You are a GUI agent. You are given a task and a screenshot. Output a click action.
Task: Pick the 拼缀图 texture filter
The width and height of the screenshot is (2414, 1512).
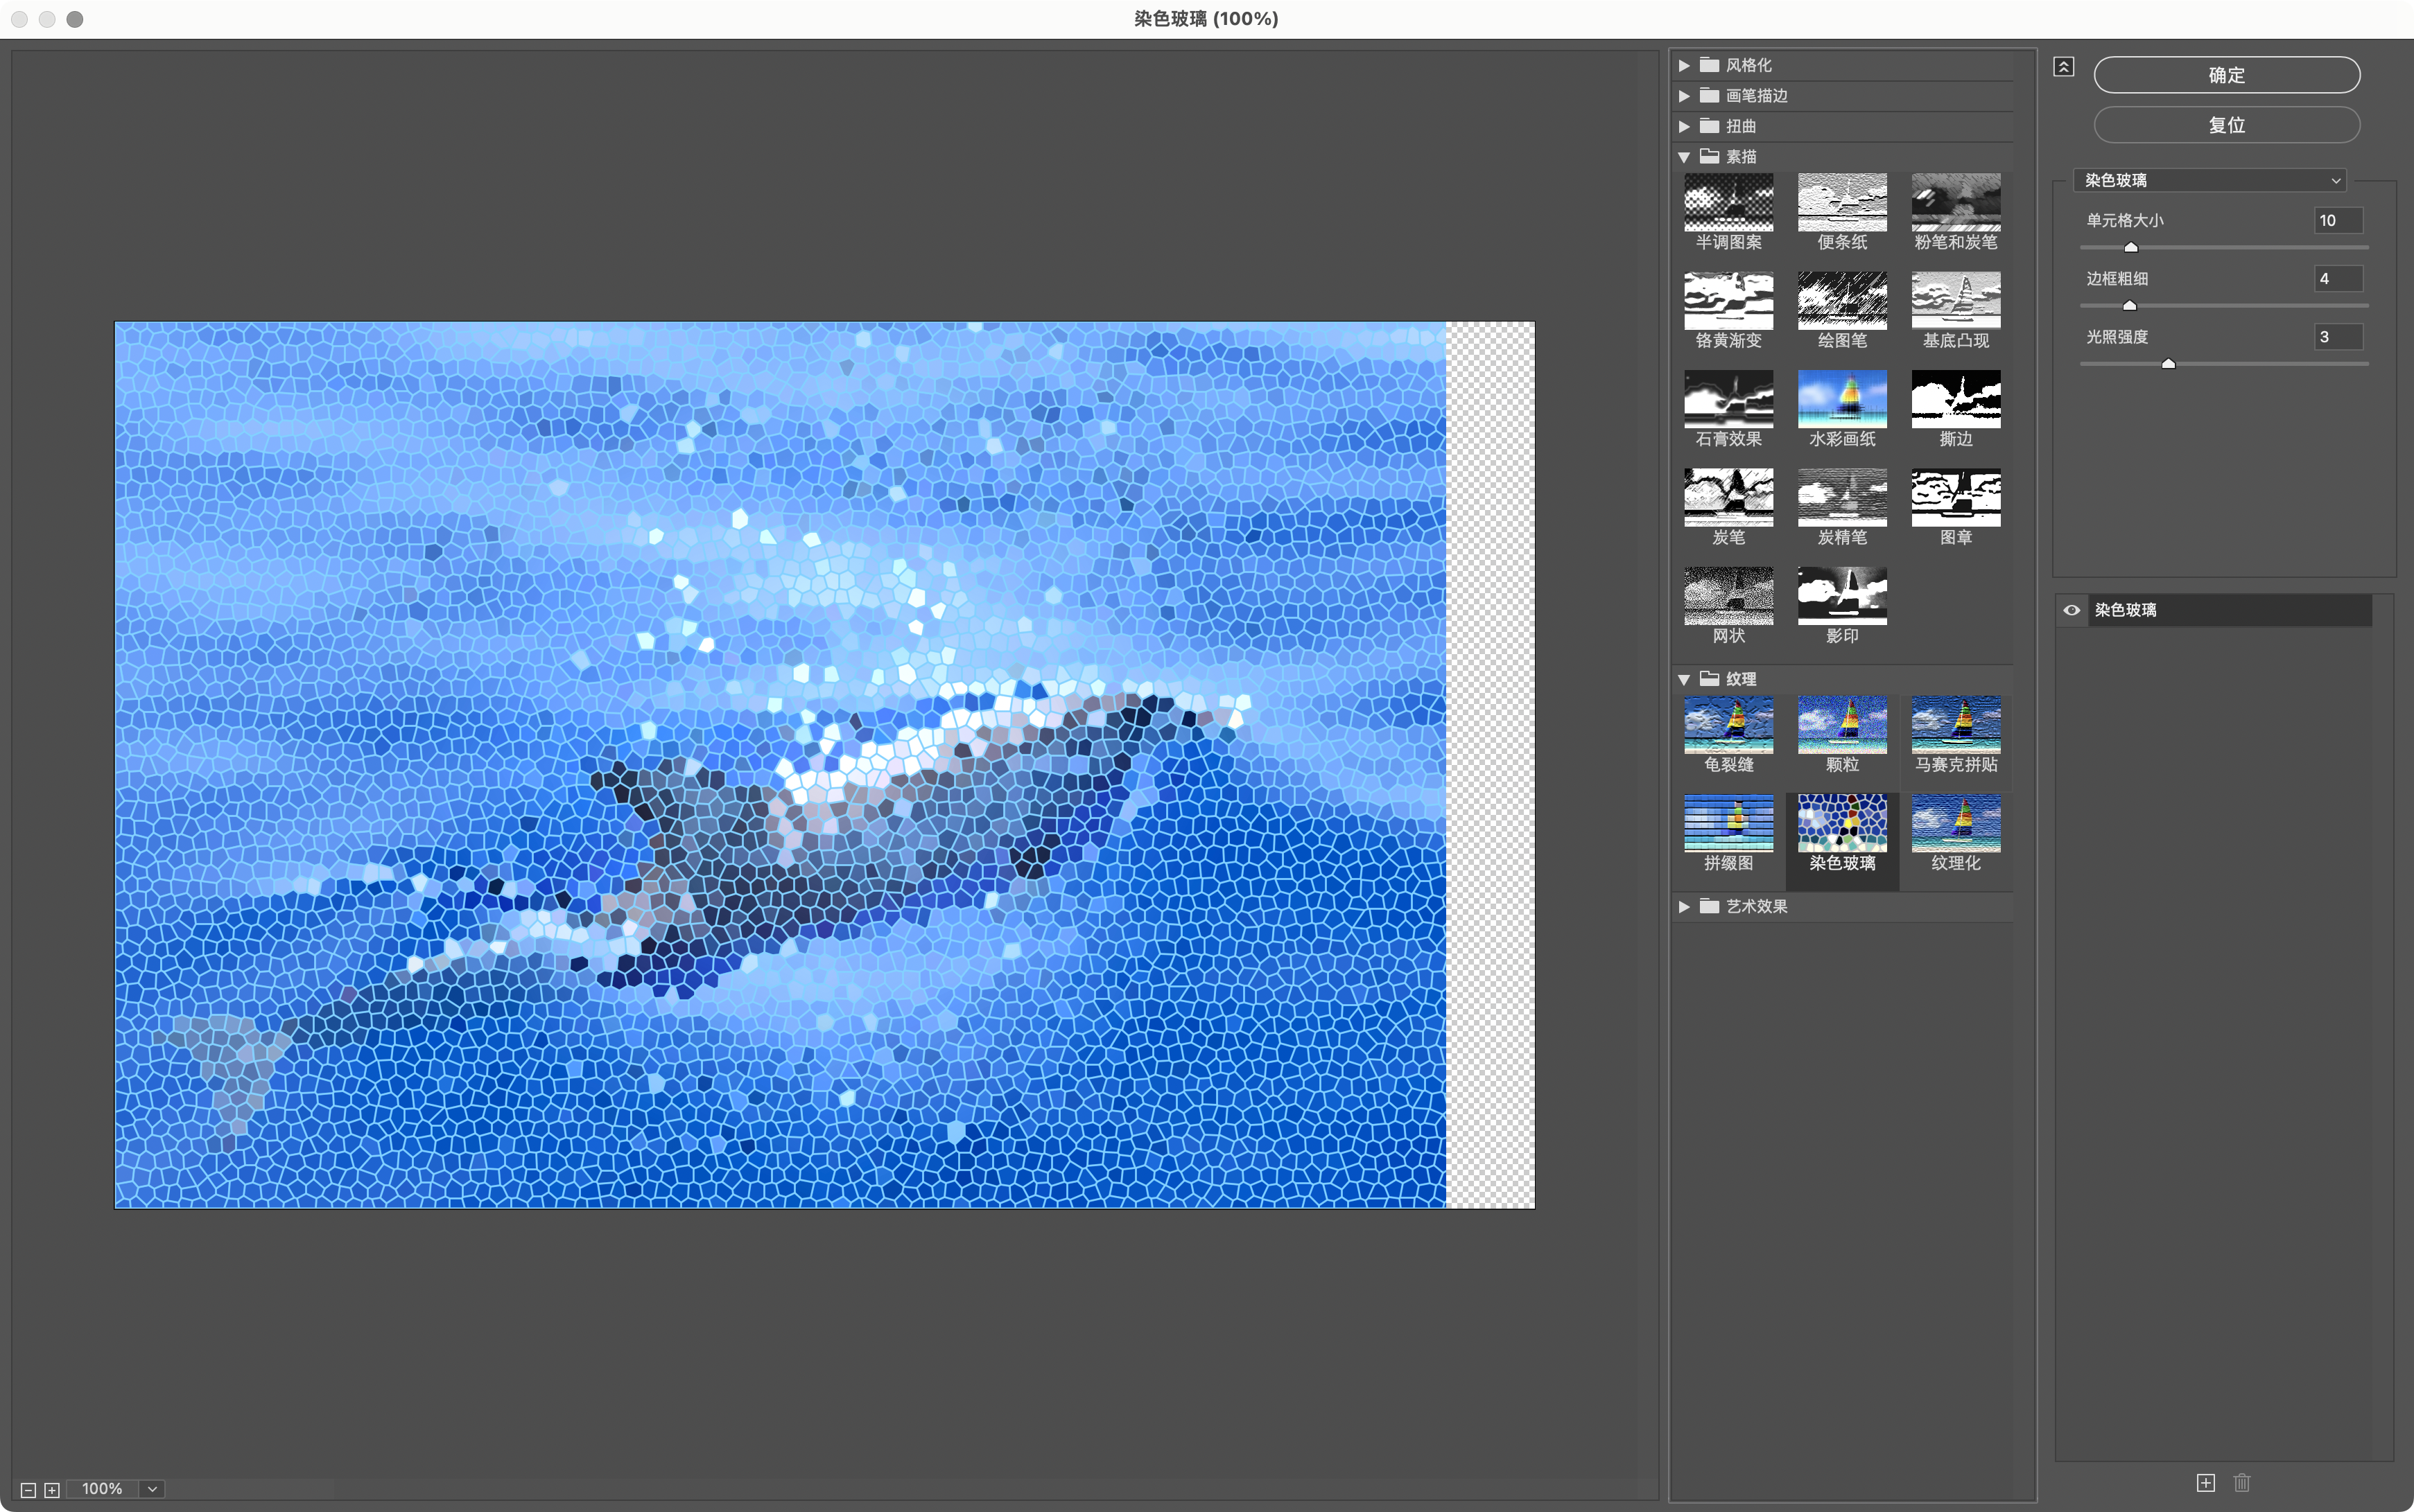(x=1728, y=823)
